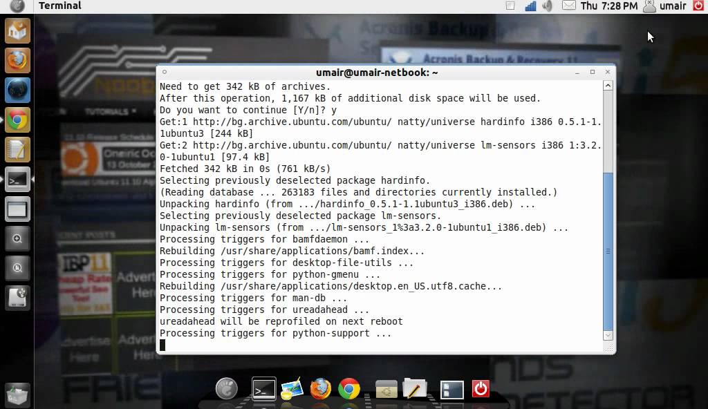This screenshot has height=409, width=708.
Task: Click the terminal scrollbar down arrow
Action: click(608, 335)
